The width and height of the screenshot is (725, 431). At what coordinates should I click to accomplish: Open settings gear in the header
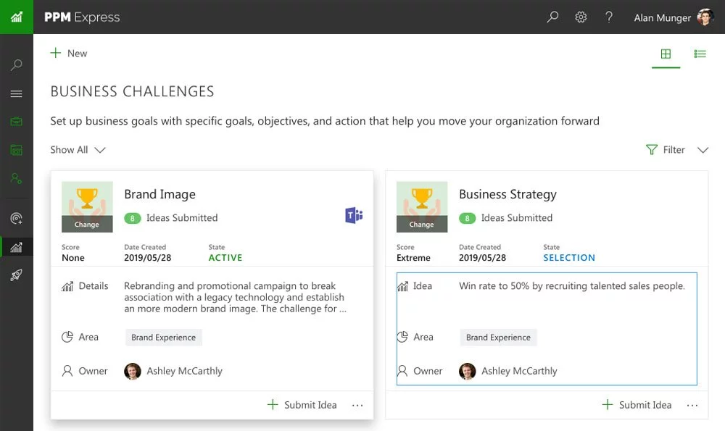581,17
